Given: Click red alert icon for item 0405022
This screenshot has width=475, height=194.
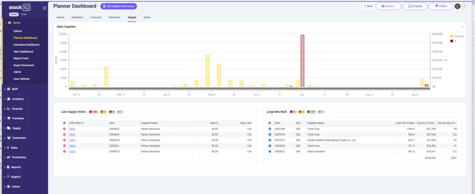Looking at the screenshot, I should (64, 129).
